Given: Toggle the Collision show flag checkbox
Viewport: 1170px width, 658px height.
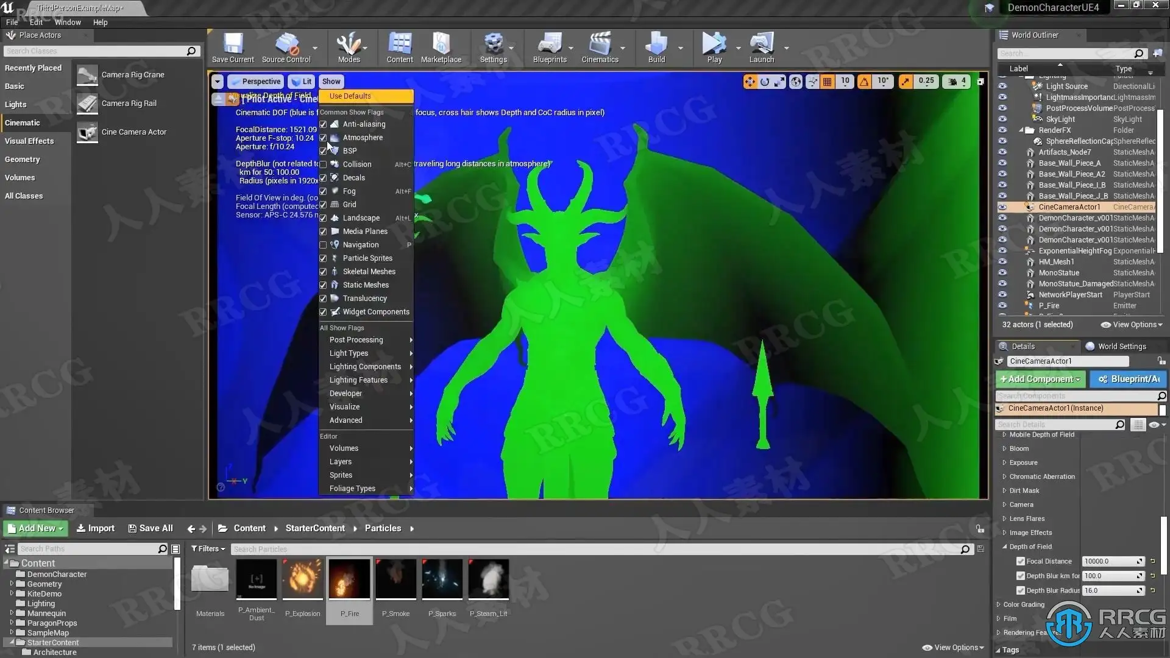Looking at the screenshot, I should click(x=323, y=164).
